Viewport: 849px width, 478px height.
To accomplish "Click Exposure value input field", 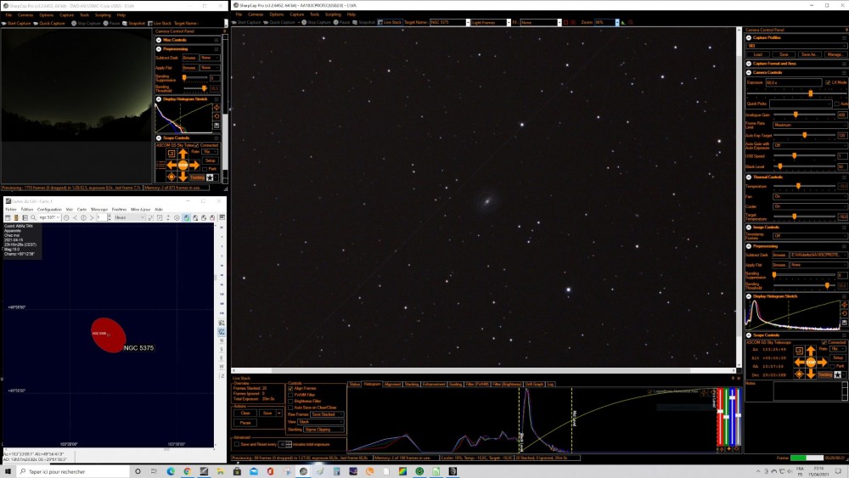I will 793,83.
